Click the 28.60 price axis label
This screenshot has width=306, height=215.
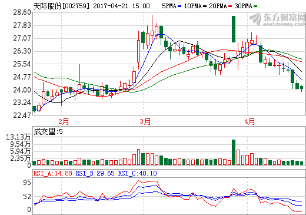[22, 12]
